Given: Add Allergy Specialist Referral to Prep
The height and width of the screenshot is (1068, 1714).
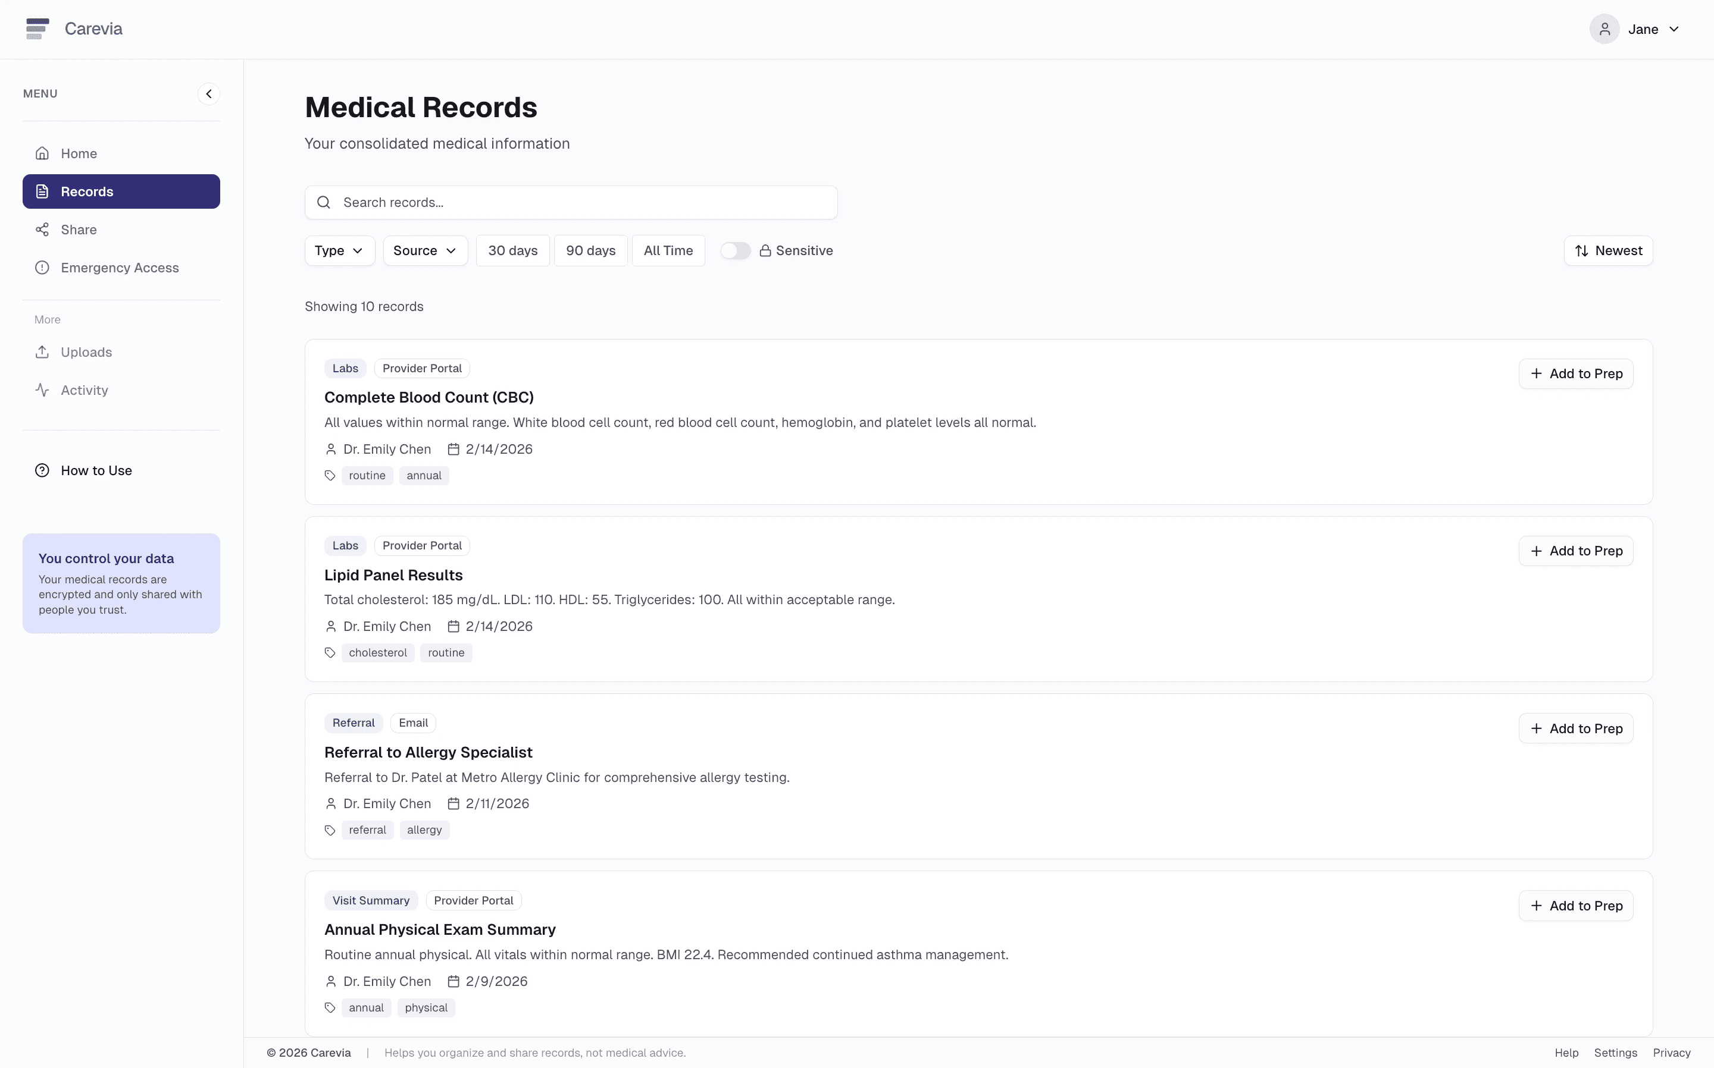Looking at the screenshot, I should tap(1575, 728).
